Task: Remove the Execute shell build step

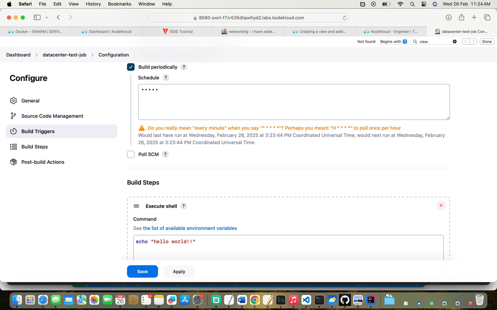Action: (x=441, y=205)
